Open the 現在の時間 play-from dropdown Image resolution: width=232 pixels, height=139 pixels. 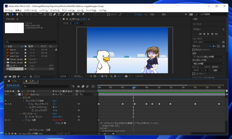208,64
